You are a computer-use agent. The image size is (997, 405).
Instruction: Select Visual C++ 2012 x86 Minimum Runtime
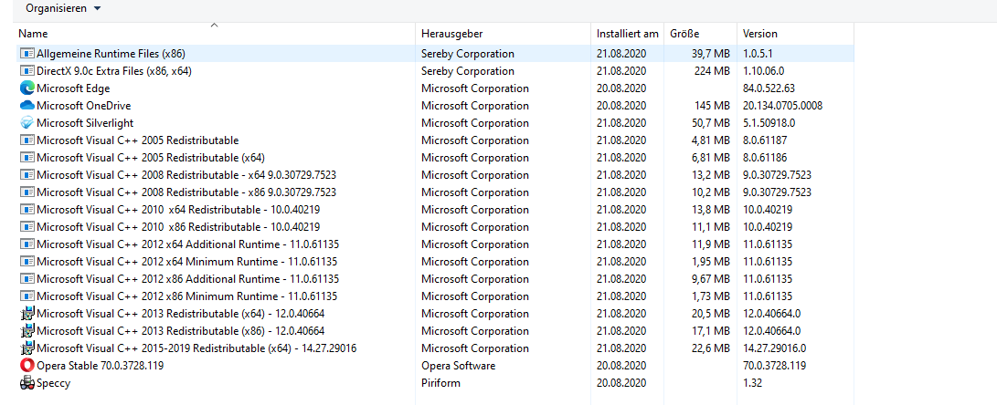point(187,296)
